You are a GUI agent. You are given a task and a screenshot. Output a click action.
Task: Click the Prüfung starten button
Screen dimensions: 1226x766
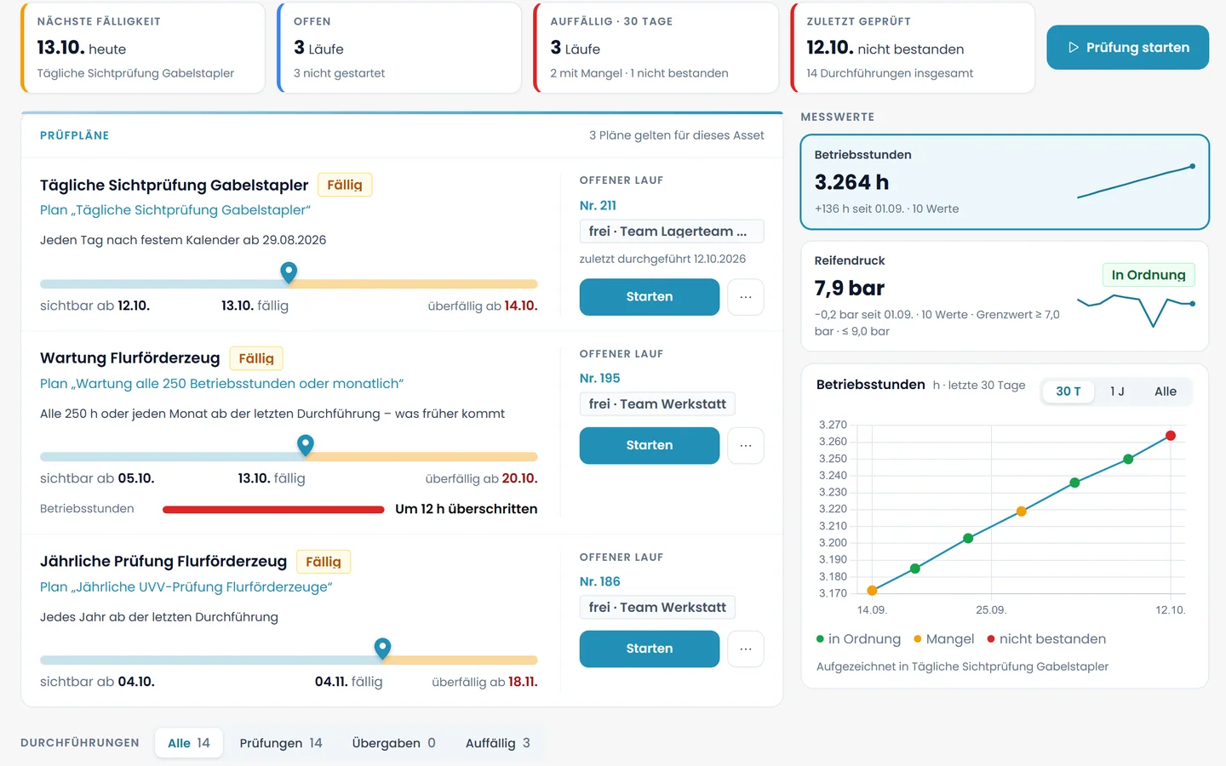[1127, 48]
